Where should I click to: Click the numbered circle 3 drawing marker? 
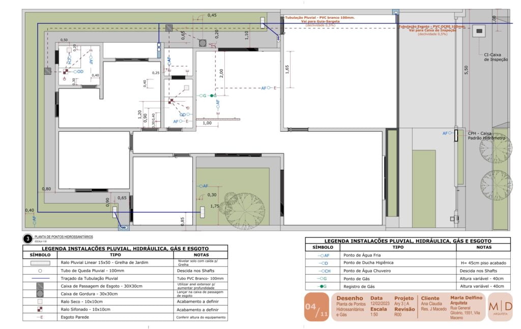click(28, 238)
